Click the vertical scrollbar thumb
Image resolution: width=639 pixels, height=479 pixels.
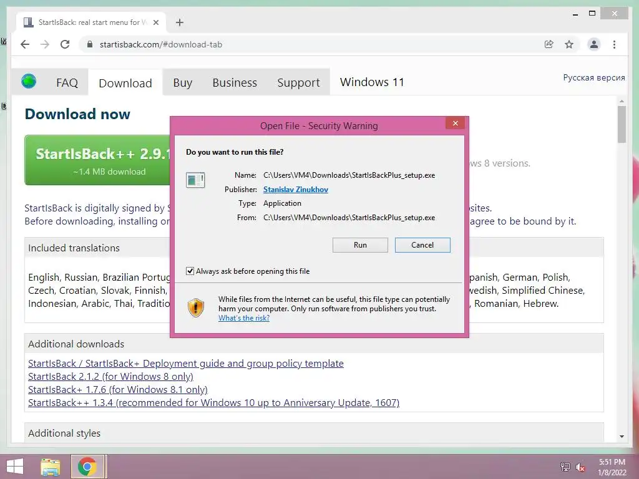point(622,124)
